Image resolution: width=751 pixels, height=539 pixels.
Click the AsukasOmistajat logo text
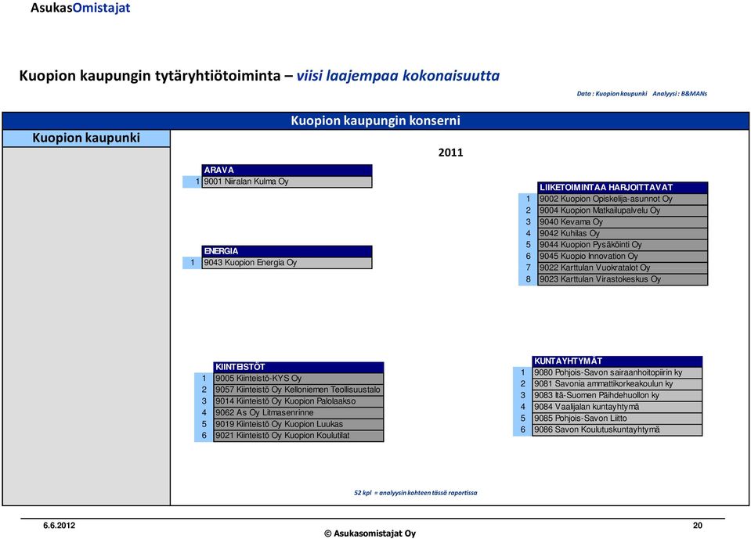coord(80,8)
